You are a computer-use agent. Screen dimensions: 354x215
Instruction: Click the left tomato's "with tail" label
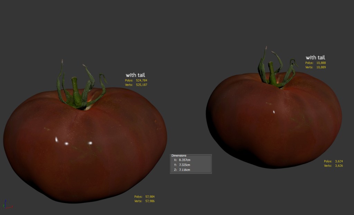pos(135,75)
